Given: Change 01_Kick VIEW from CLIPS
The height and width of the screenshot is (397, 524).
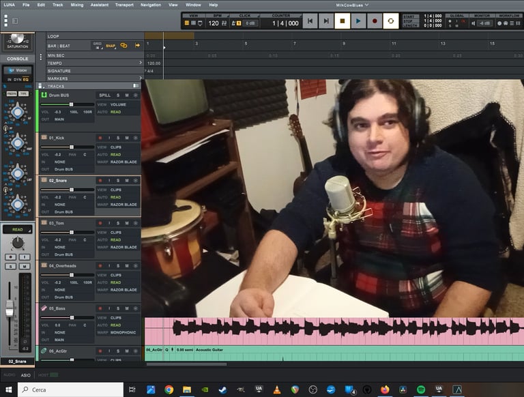Looking at the screenshot, I should point(116,147).
